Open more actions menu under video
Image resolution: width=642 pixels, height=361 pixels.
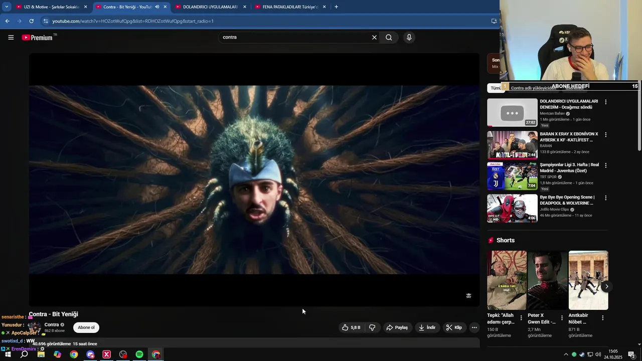tap(474, 327)
